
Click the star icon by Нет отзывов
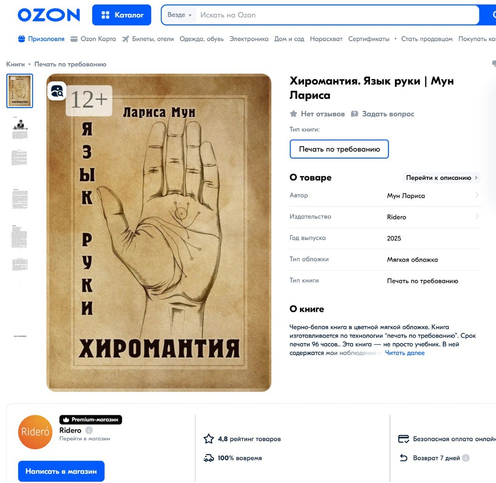(293, 114)
